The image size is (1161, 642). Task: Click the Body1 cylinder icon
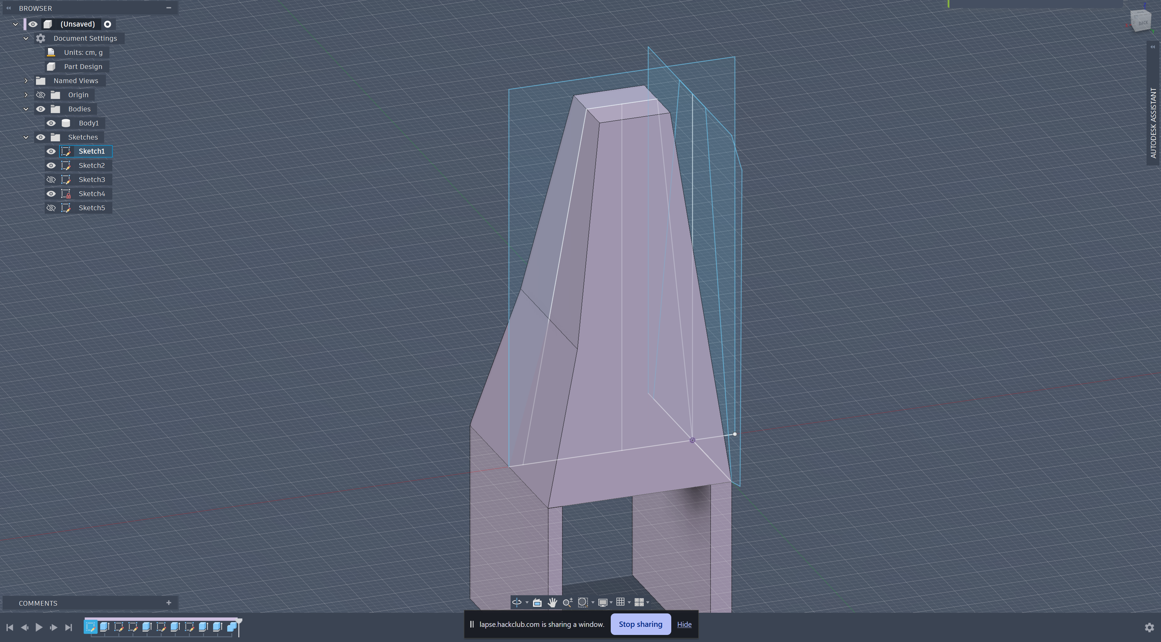pos(66,123)
